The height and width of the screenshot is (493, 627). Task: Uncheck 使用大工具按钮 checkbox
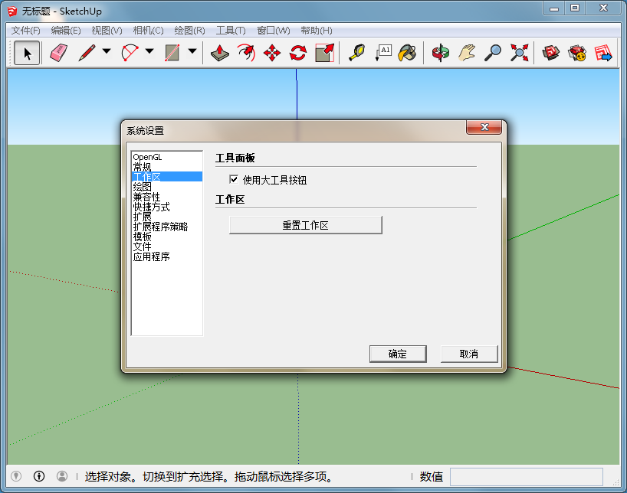[x=234, y=180]
